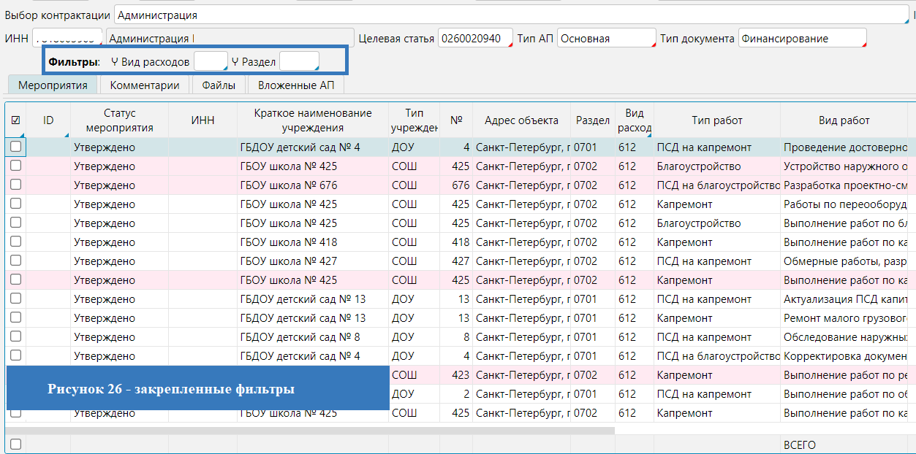Image resolution: width=916 pixels, height=454 pixels.
Task: Open the Вложенные АП tab
Action: [296, 85]
